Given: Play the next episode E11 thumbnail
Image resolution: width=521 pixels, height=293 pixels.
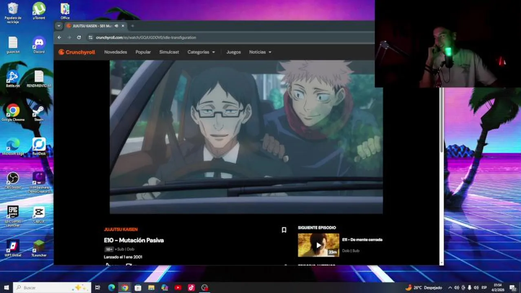Looking at the screenshot, I should [x=318, y=245].
